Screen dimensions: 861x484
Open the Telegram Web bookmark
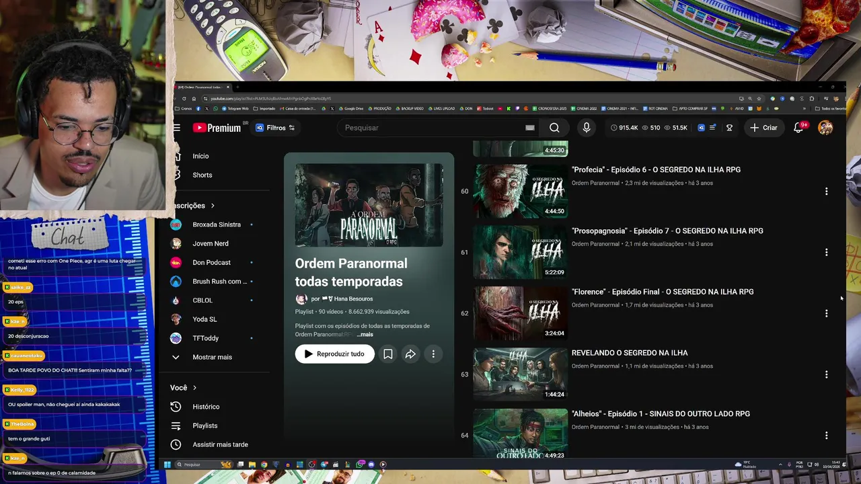click(235, 108)
